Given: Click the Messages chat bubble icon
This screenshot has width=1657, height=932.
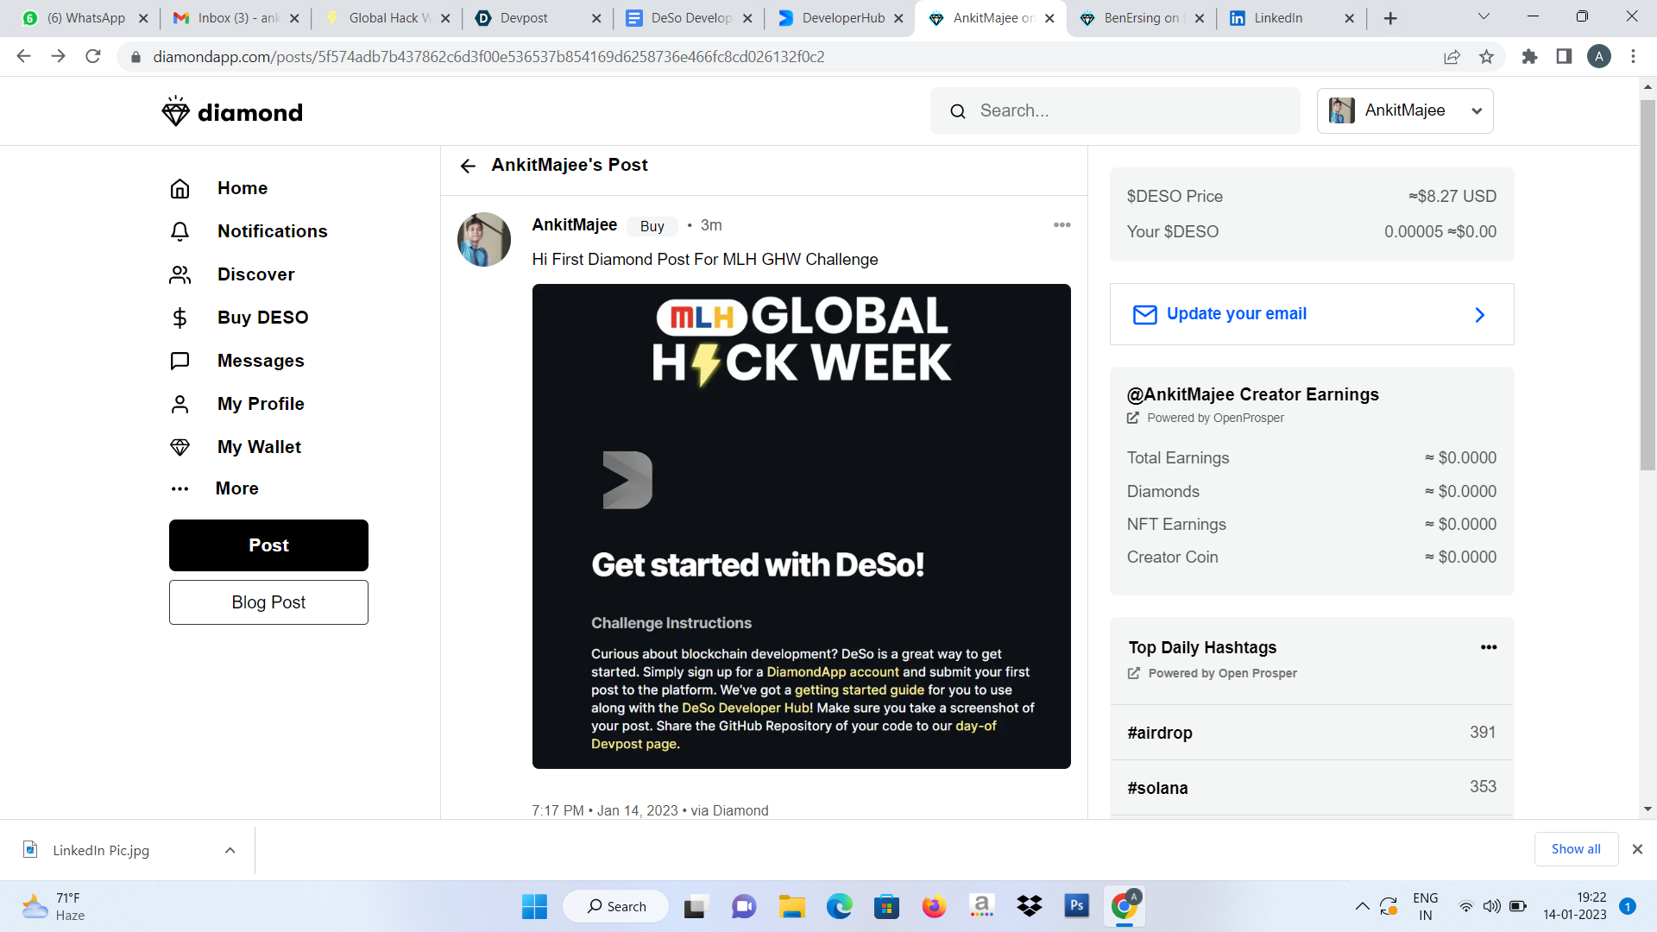Looking at the screenshot, I should [180, 361].
